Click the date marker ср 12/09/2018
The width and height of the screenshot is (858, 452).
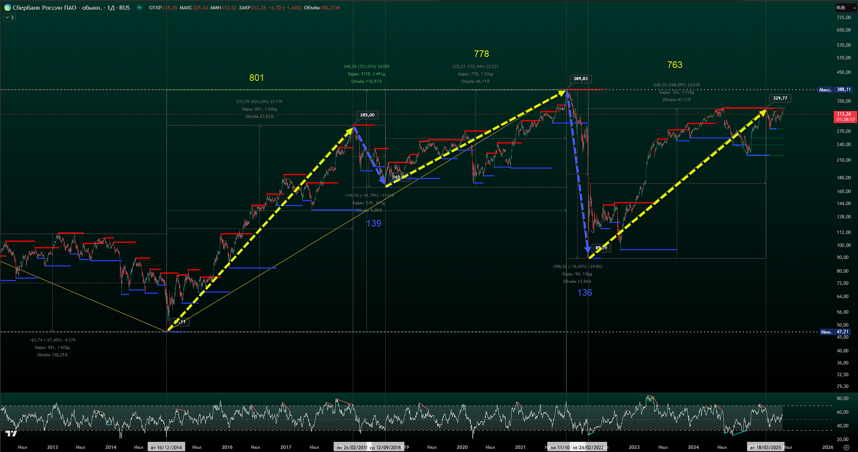click(386, 447)
